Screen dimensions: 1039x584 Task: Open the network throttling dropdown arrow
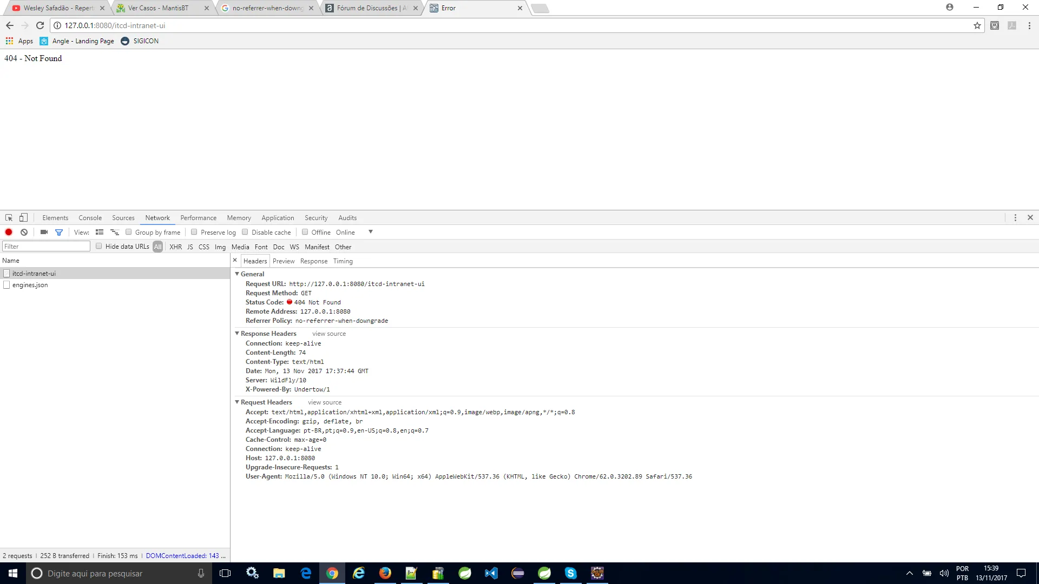(371, 232)
